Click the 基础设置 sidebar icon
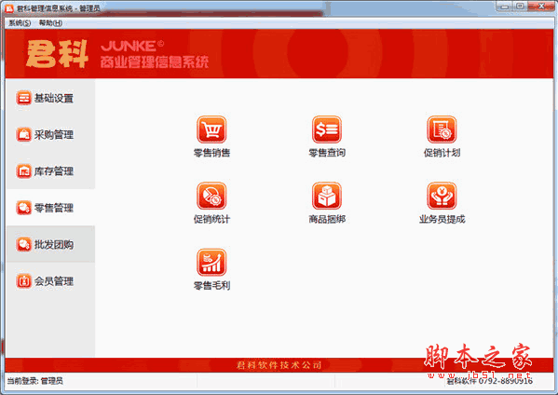 point(24,98)
